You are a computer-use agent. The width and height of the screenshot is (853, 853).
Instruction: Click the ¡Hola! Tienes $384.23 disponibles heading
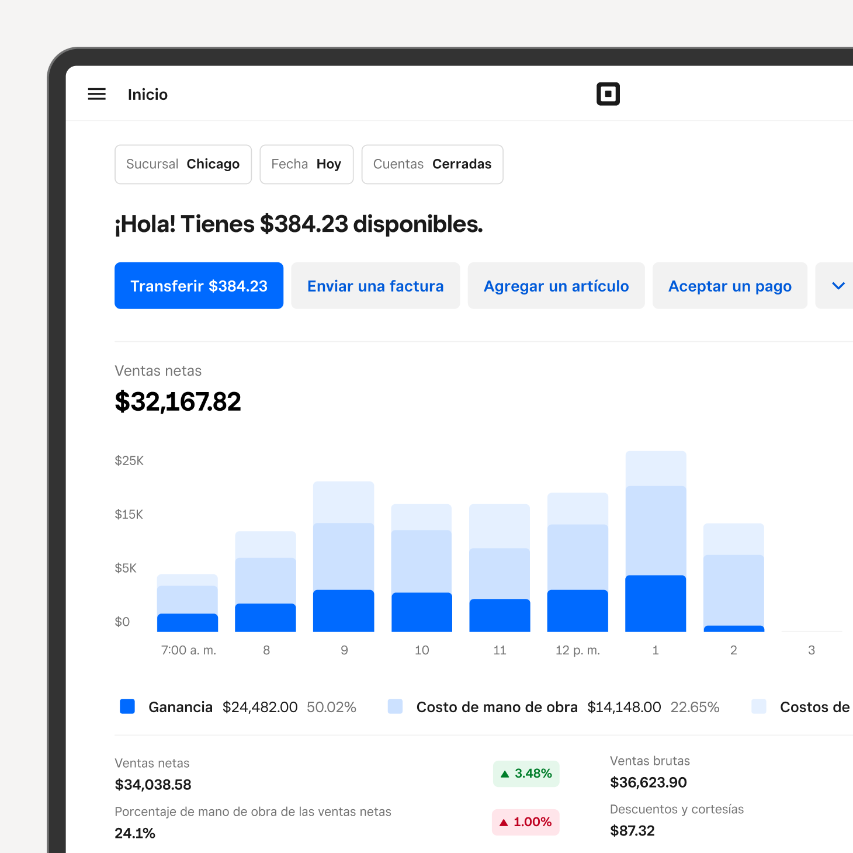tap(299, 224)
